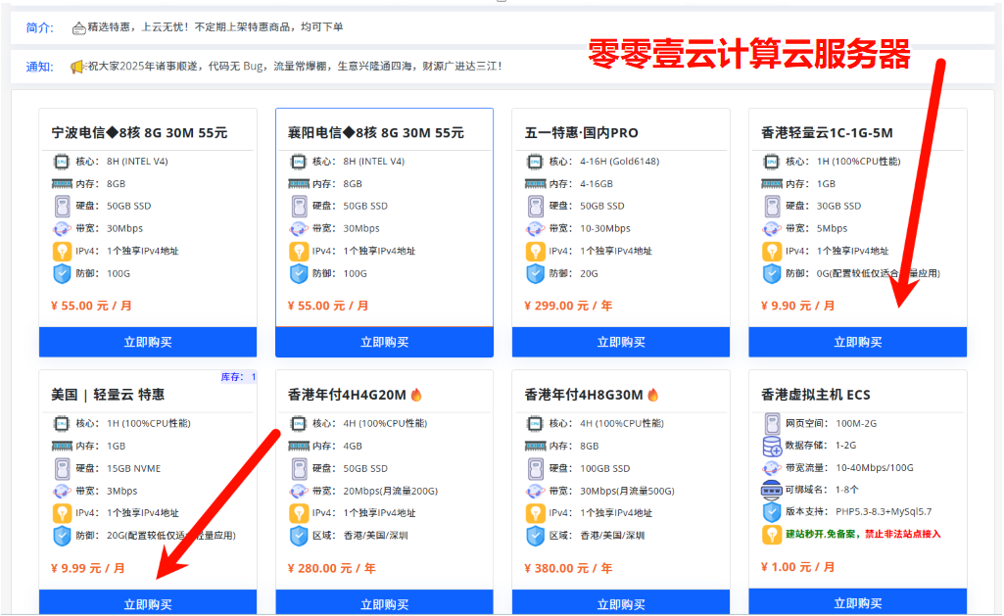Buy the 香港年付4H4G20M plan
1004x616 pixels.
(x=384, y=602)
